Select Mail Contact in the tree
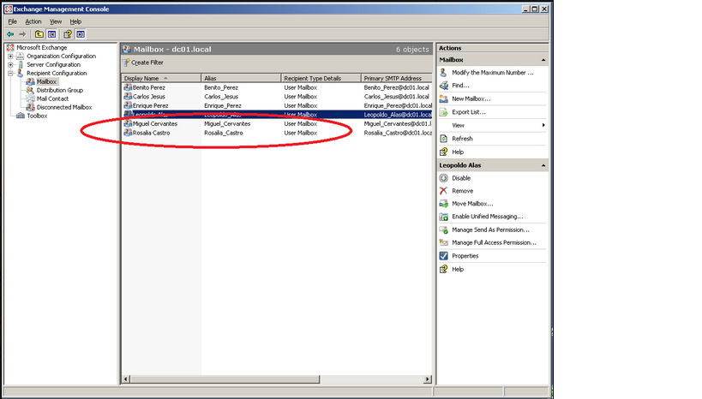 [52, 98]
